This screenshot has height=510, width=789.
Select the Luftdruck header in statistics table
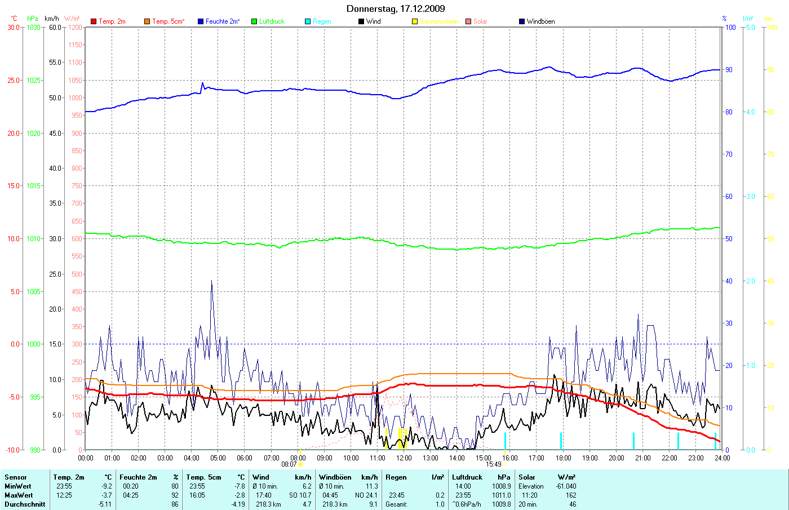[467, 477]
